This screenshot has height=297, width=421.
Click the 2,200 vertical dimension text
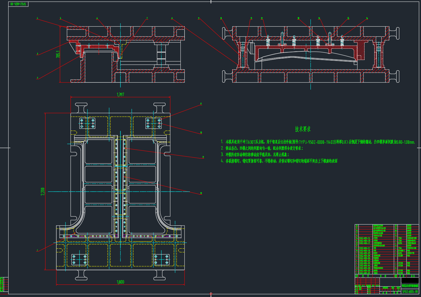point(43,191)
